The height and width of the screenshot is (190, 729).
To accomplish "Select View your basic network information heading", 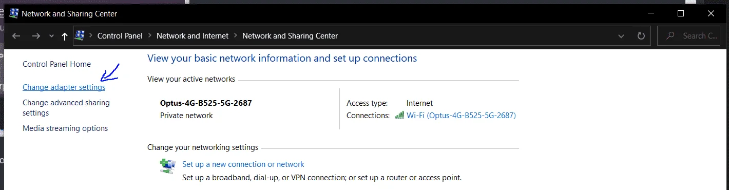I will [282, 59].
